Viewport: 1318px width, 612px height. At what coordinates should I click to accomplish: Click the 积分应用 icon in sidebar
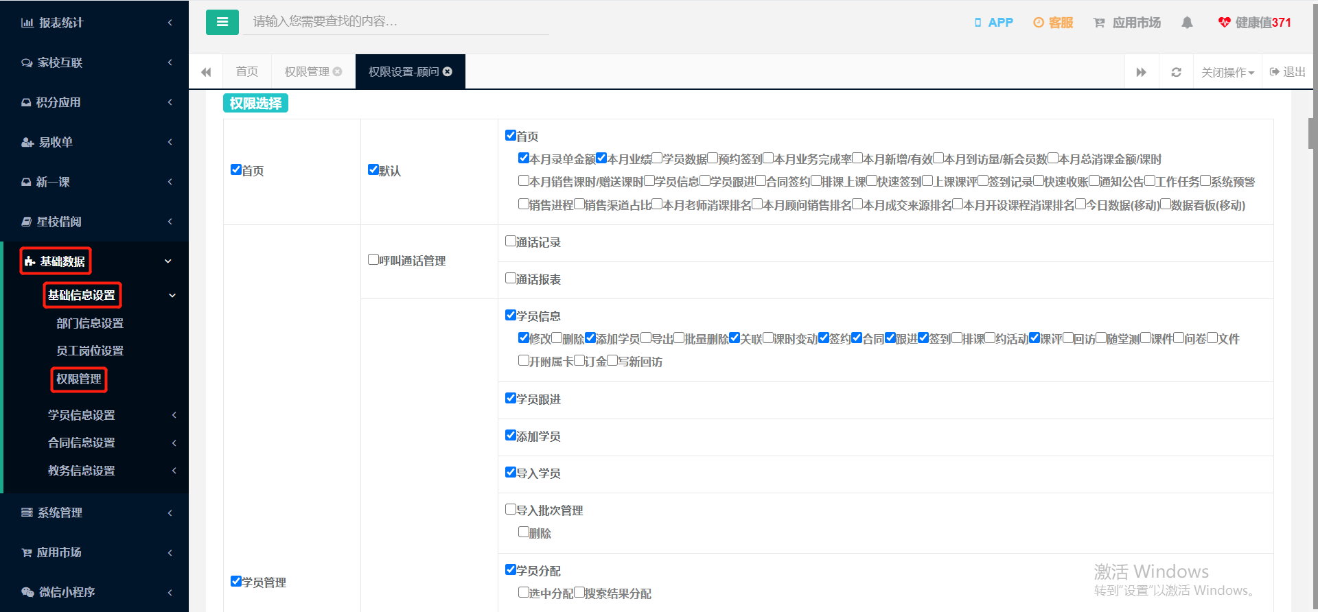(26, 102)
